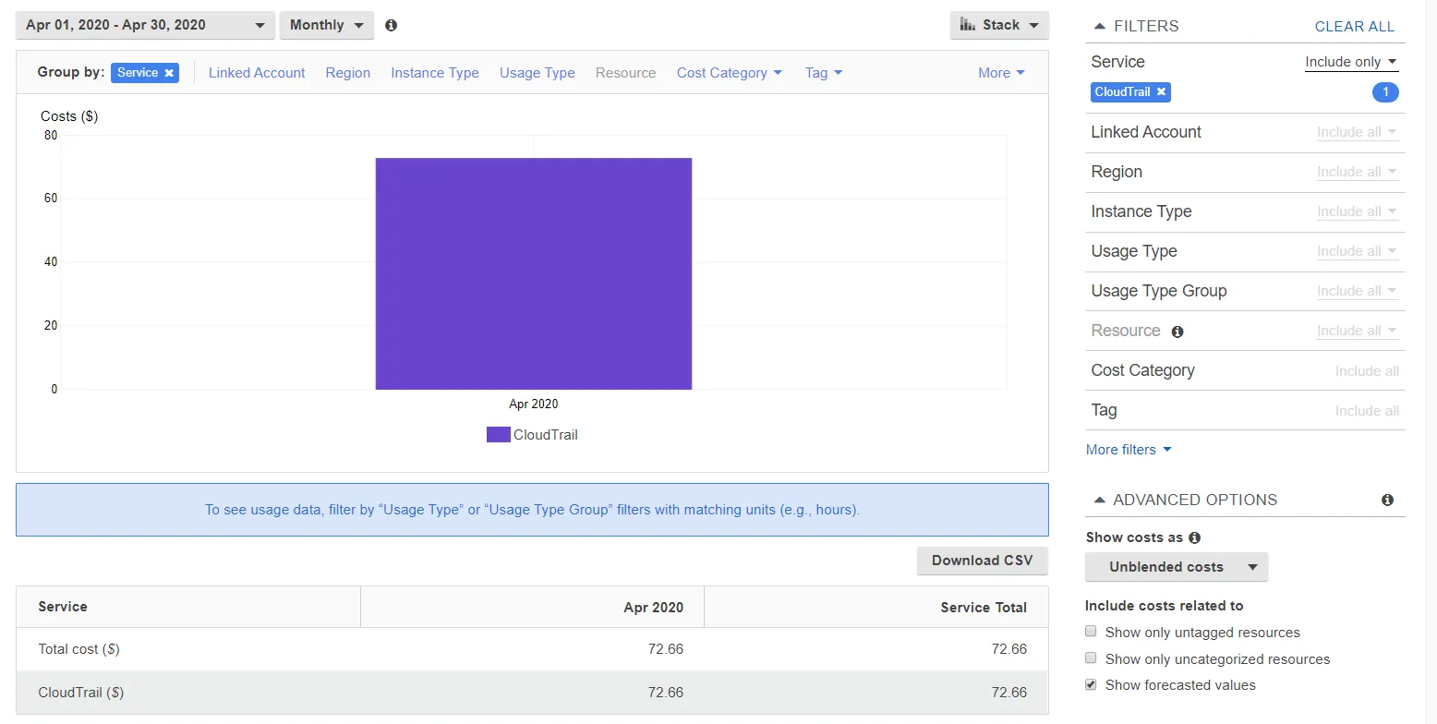The image size is (1437, 724).
Task: Click the Apr 2020 x-axis label
Action: coord(534,404)
